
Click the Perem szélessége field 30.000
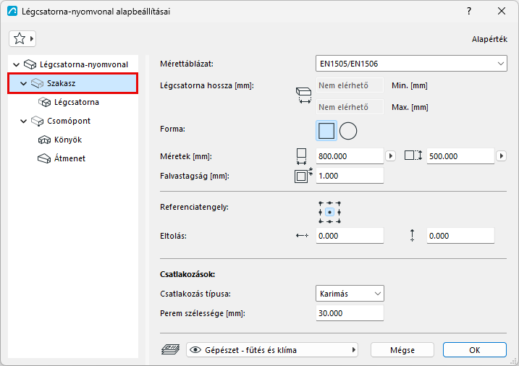coord(350,313)
